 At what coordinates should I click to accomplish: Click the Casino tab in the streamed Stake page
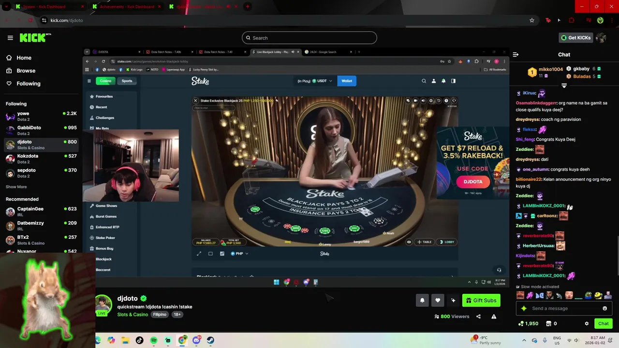click(105, 81)
